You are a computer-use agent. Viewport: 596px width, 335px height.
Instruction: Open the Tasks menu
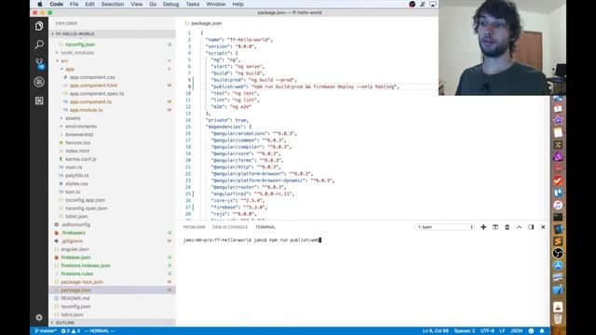[x=193, y=4]
